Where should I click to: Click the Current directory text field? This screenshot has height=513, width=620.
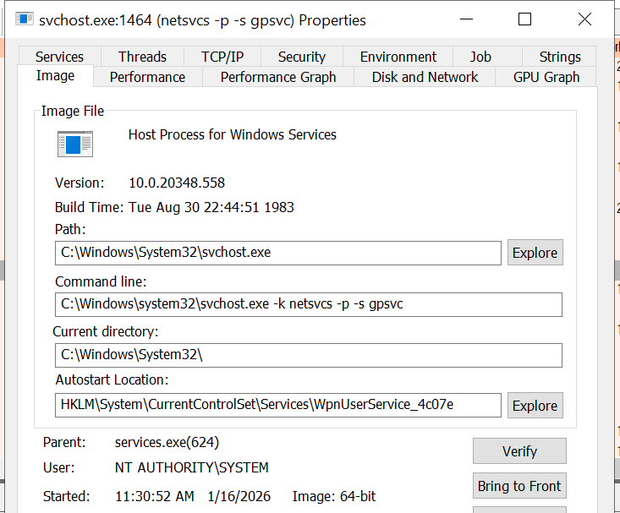308,355
